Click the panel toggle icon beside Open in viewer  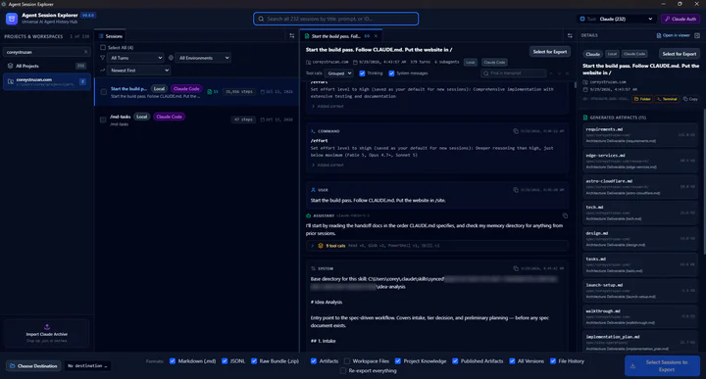tap(697, 35)
